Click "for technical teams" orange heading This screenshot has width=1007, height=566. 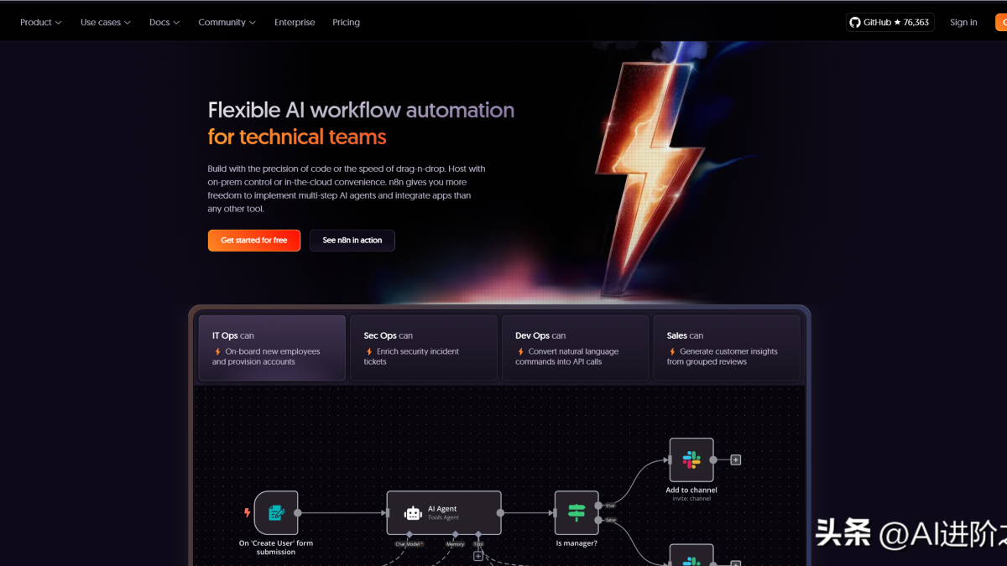pyautogui.click(x=297, y=137)
